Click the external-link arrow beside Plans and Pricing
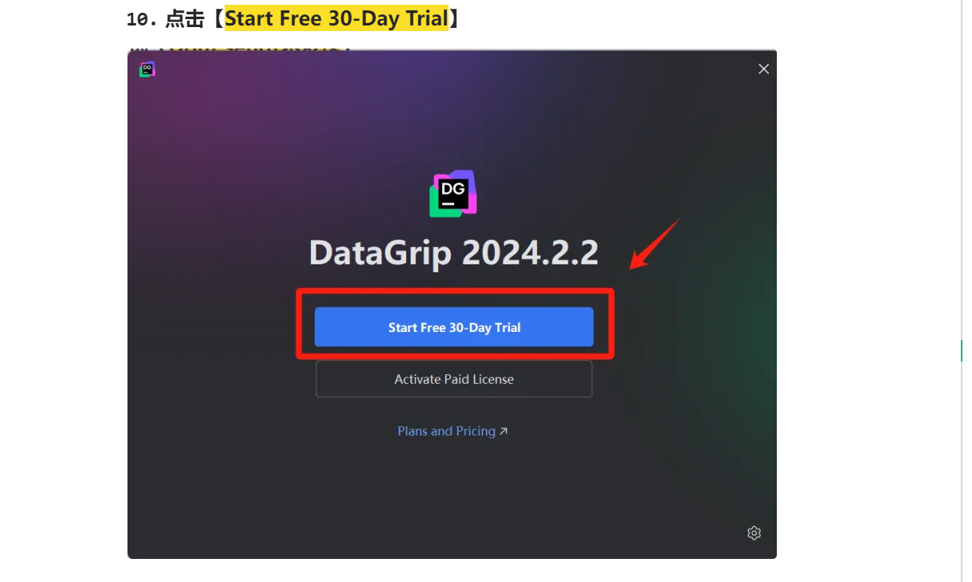Viewport: 972px width, 582px height. 503,432
